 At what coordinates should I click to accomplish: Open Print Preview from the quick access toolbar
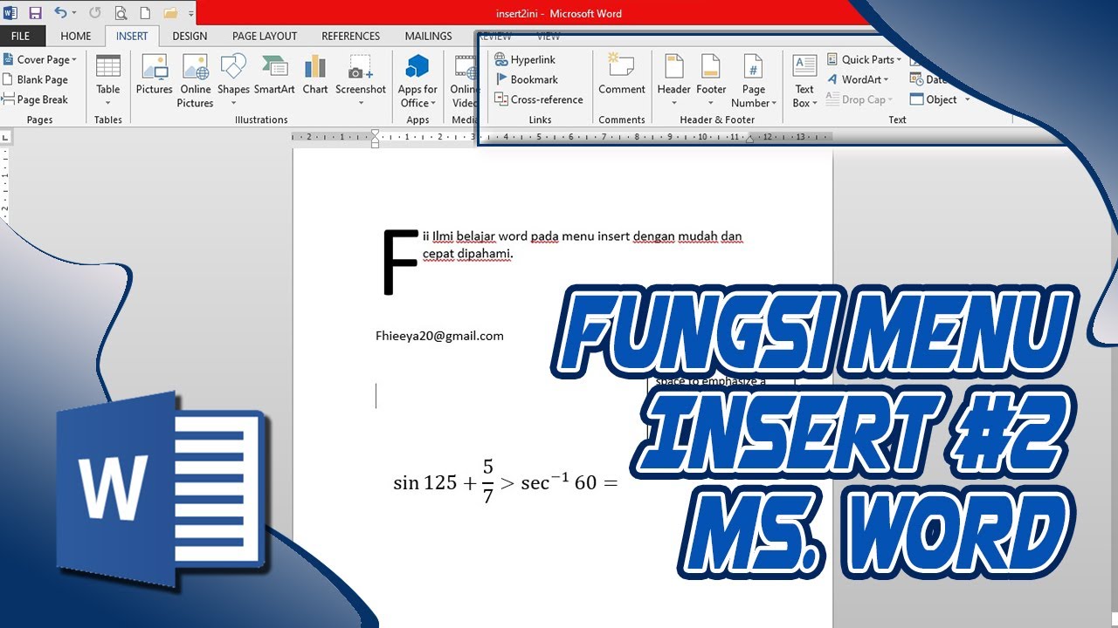121,13
